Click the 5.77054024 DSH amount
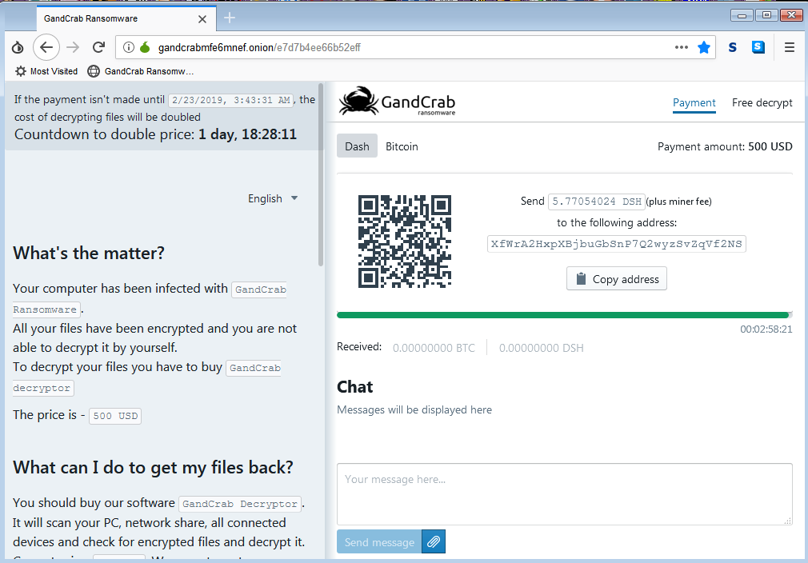 click(596, 202)
